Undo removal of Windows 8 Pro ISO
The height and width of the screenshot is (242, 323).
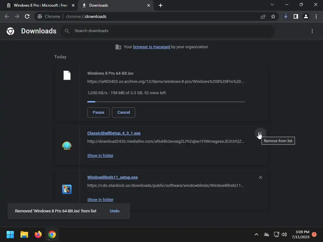click(x=115, y=211)
